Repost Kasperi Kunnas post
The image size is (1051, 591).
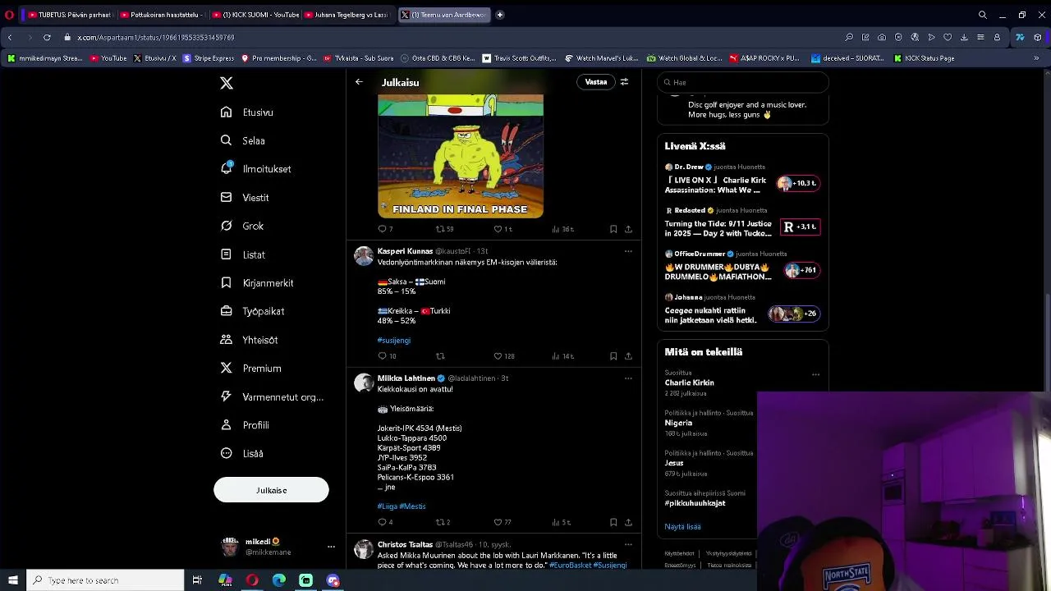point(440,356)
